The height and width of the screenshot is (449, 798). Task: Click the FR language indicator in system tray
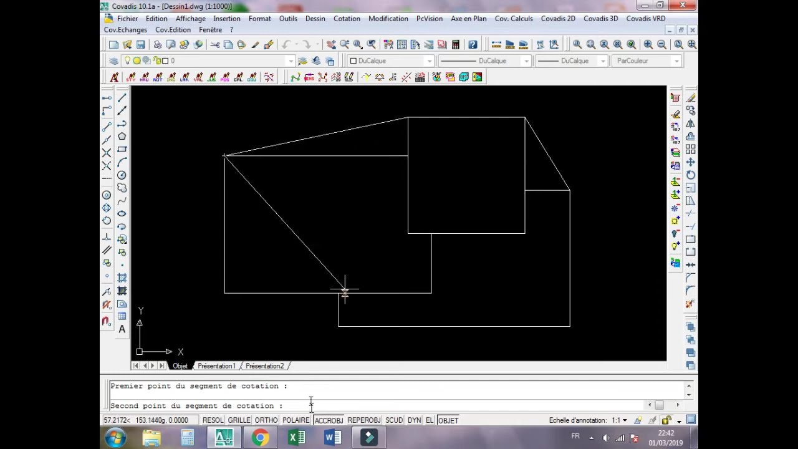(575, 437)
